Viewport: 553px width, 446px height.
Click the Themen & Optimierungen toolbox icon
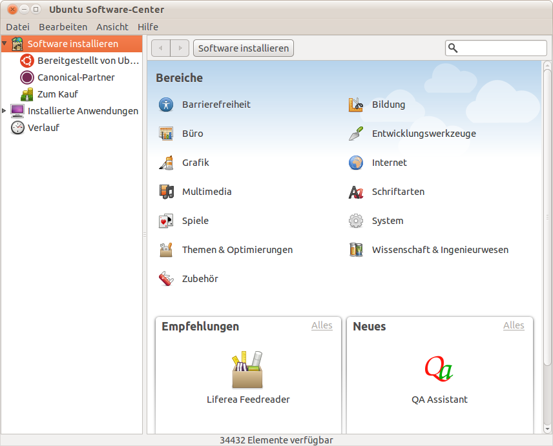click(x=166, y=250)
